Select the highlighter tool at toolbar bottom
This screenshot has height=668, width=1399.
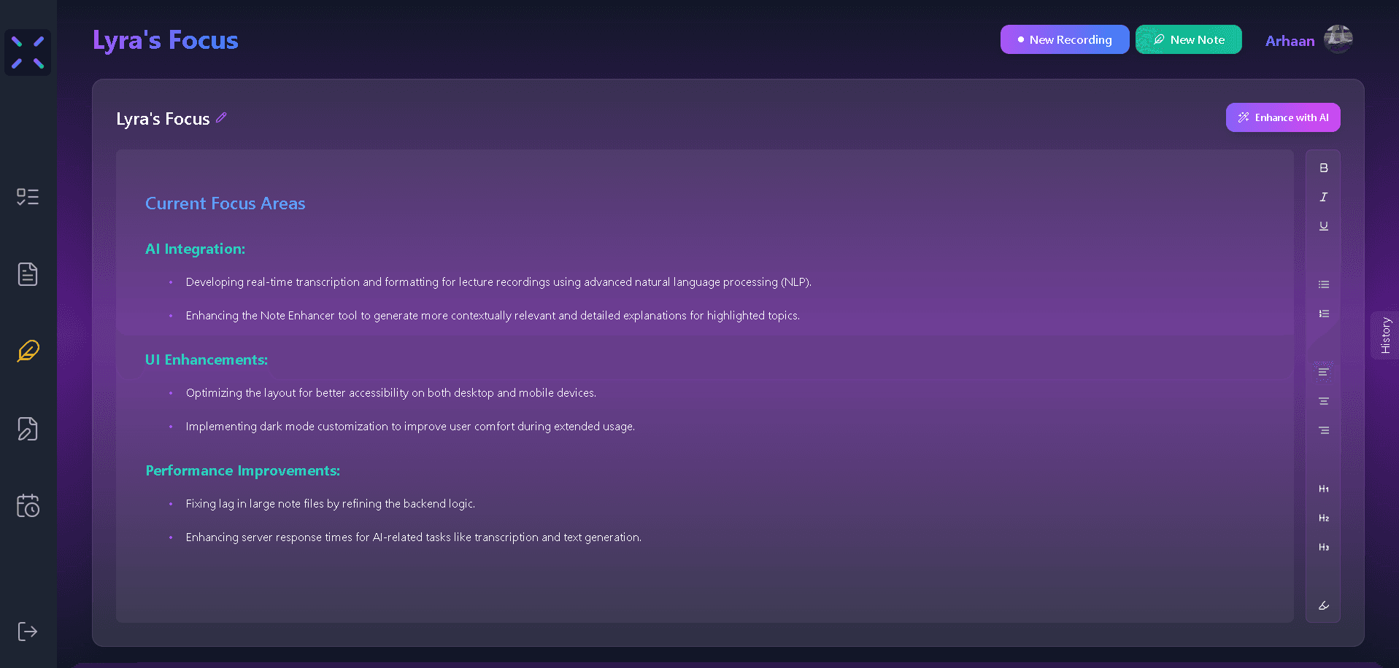pyautogui.click(x=1323, y=605)
